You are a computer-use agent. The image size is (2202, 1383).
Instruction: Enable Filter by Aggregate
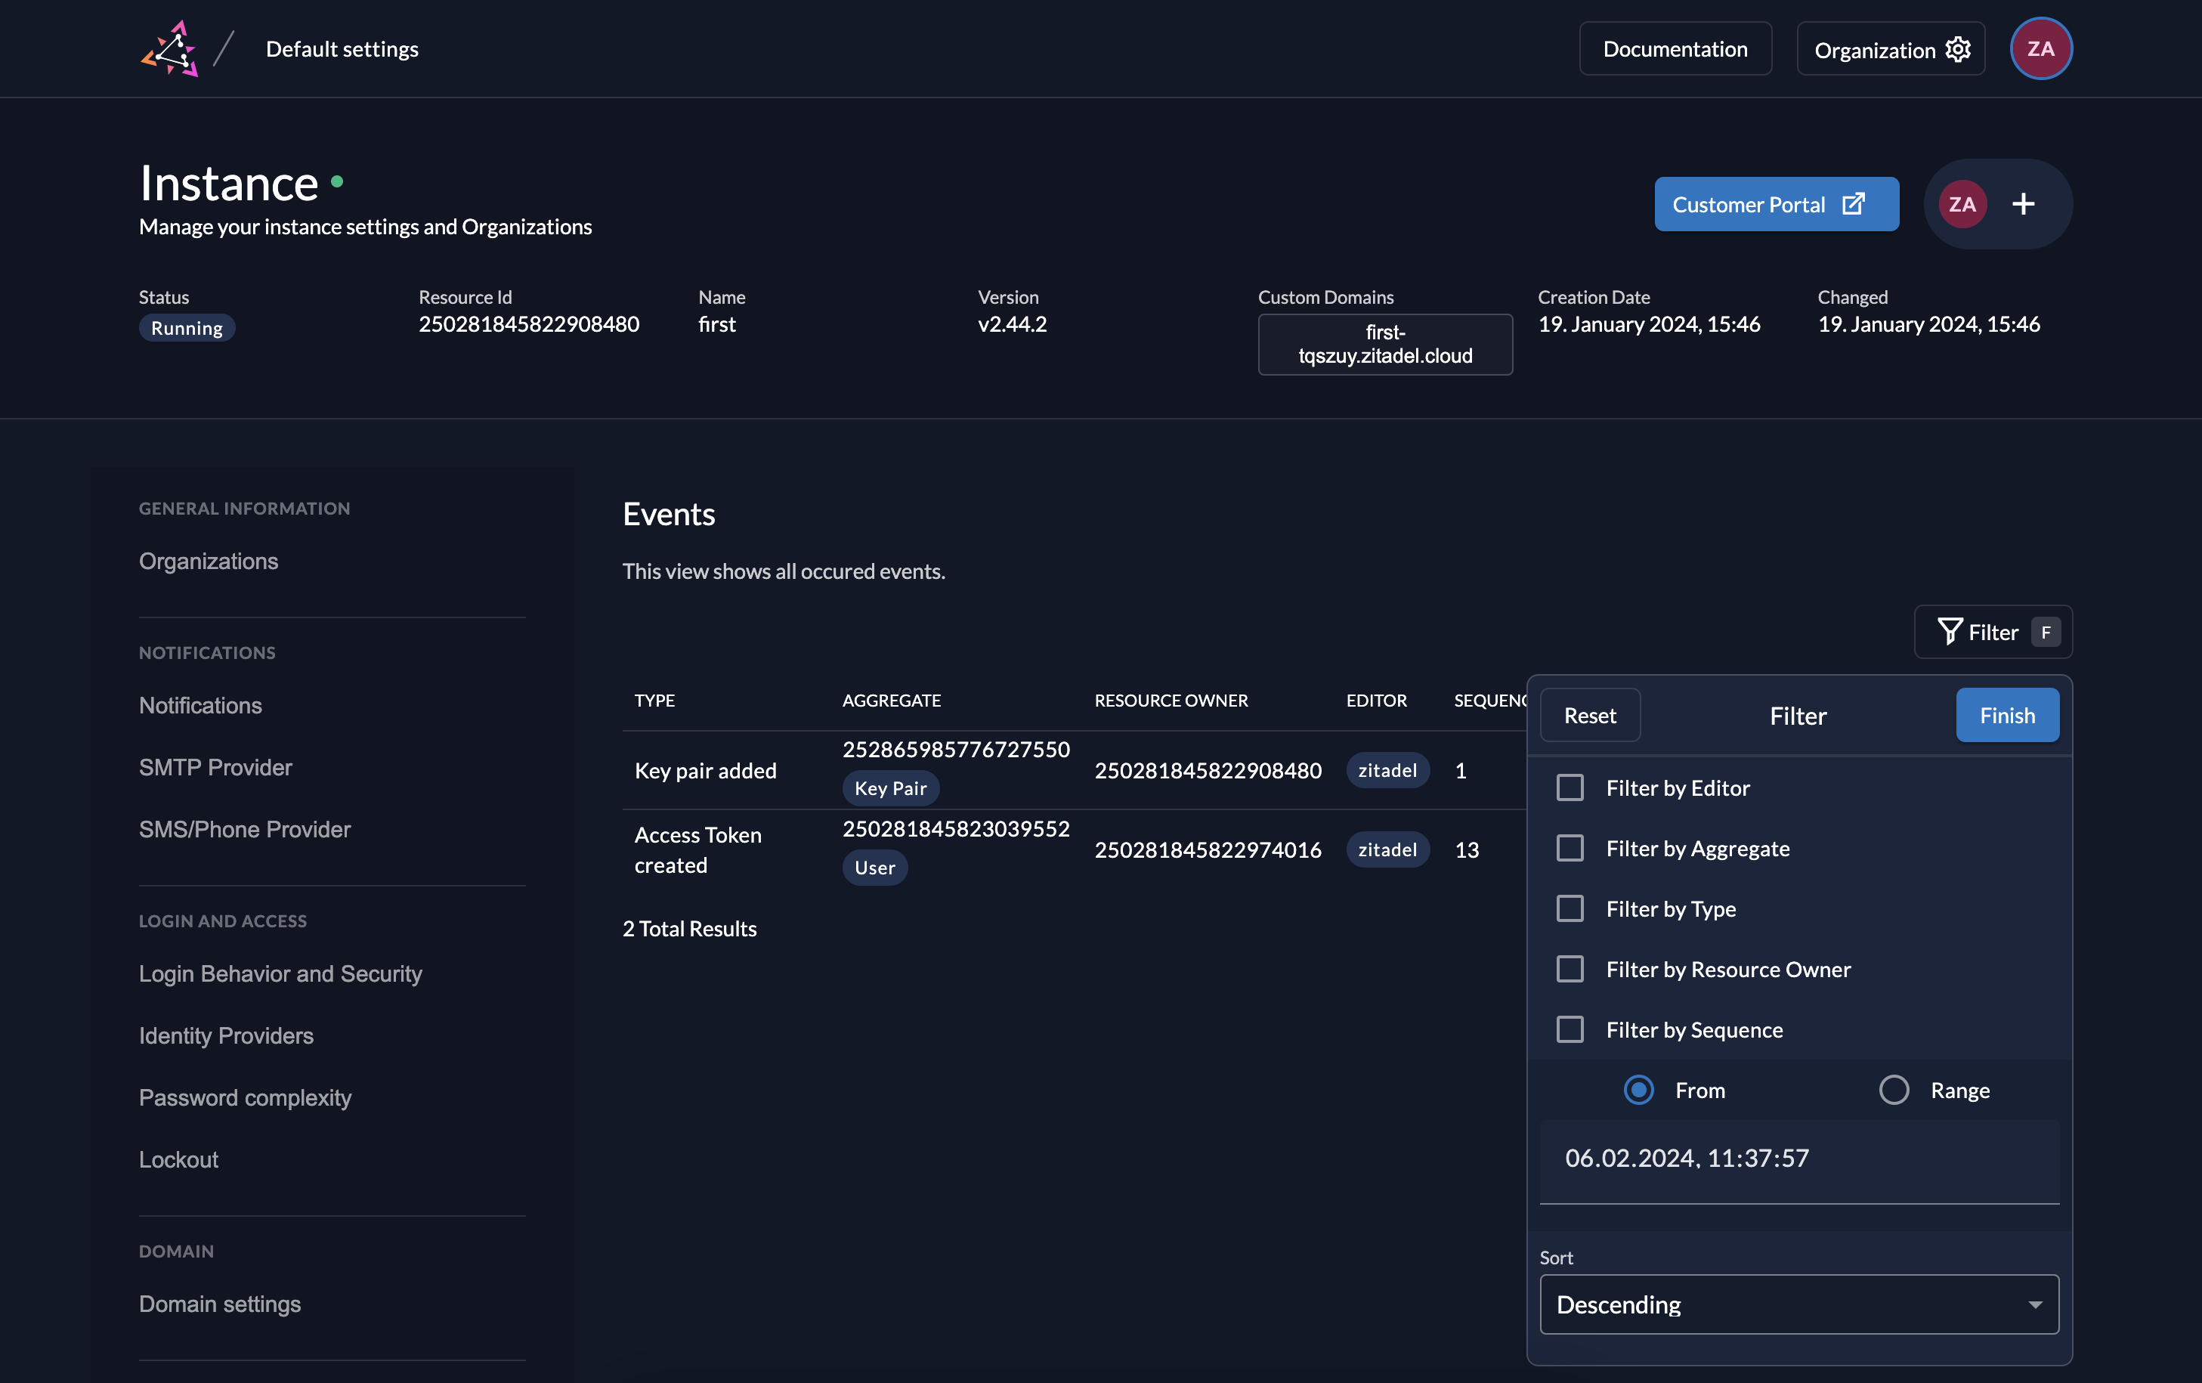click(1570, 848)
